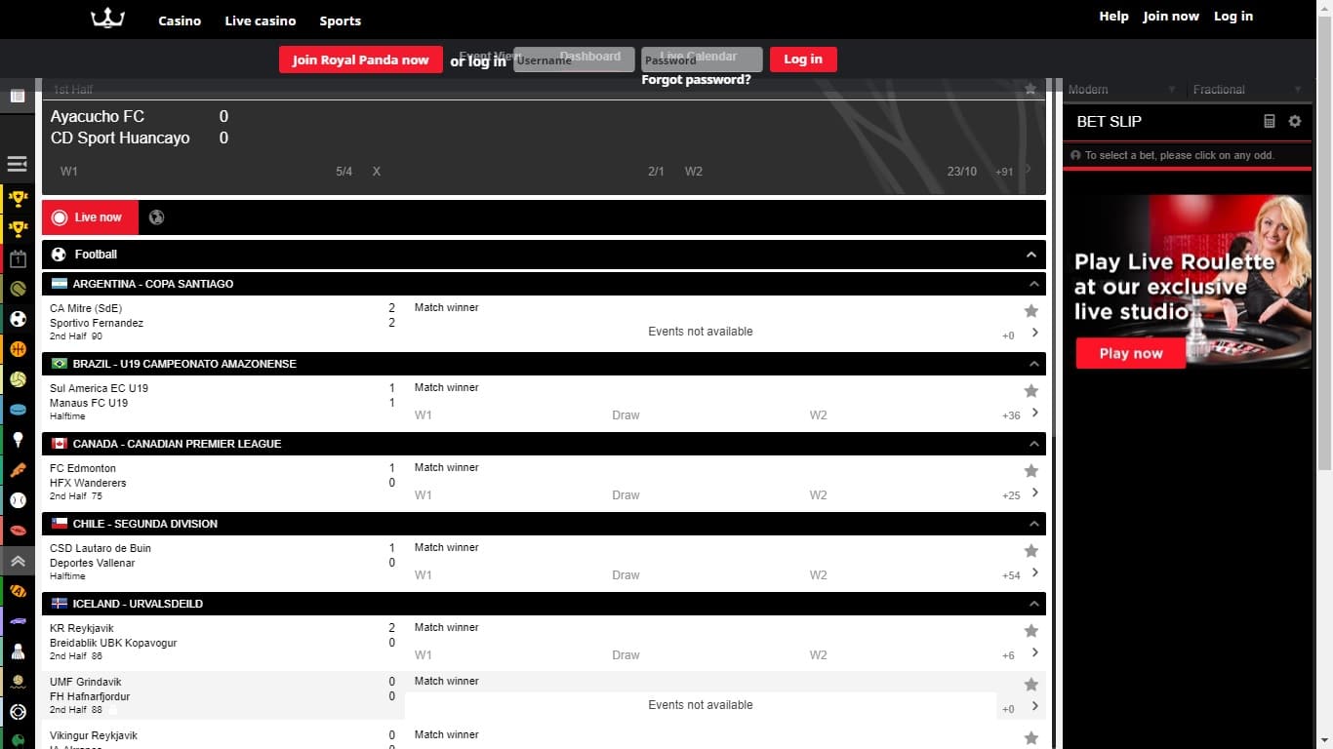
Task: Click Log in link in top-right corner
Action: [x=1233, y=16]
